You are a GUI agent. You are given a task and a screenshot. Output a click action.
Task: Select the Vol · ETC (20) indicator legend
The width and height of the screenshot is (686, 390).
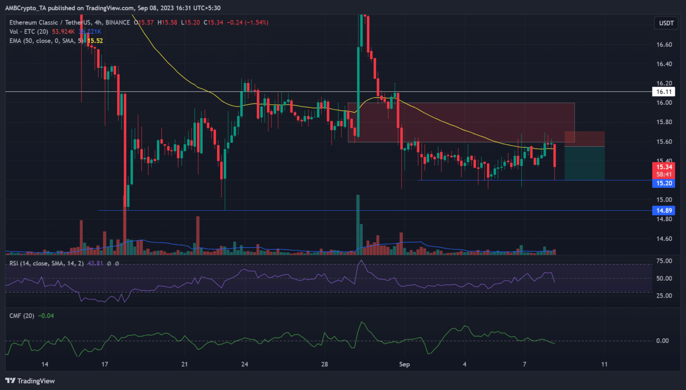click(29, 32)
